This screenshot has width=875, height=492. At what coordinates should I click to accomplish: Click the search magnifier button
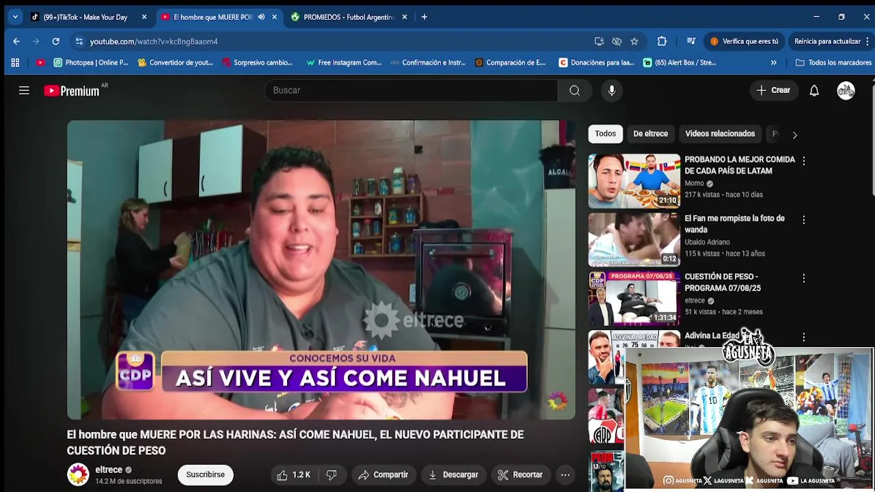[x=574, y=90]
